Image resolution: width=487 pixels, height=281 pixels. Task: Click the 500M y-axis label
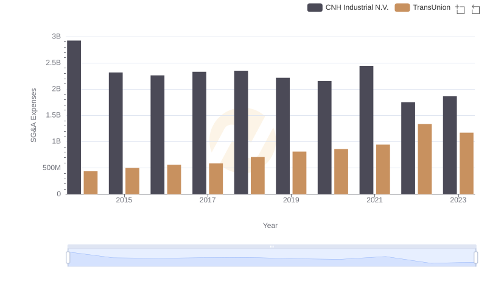[x=52, y=168]
